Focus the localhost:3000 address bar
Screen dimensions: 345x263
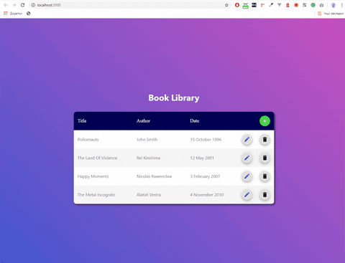tap(129, 5)
